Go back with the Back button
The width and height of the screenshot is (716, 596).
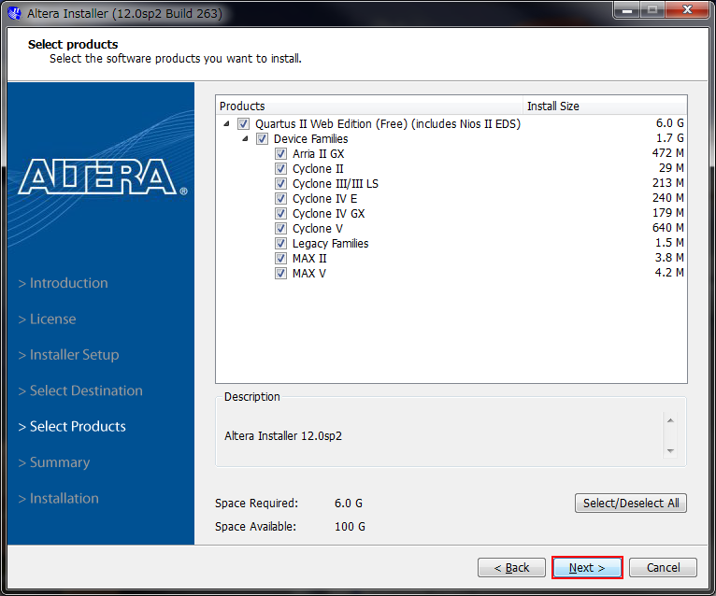(511, 568)
